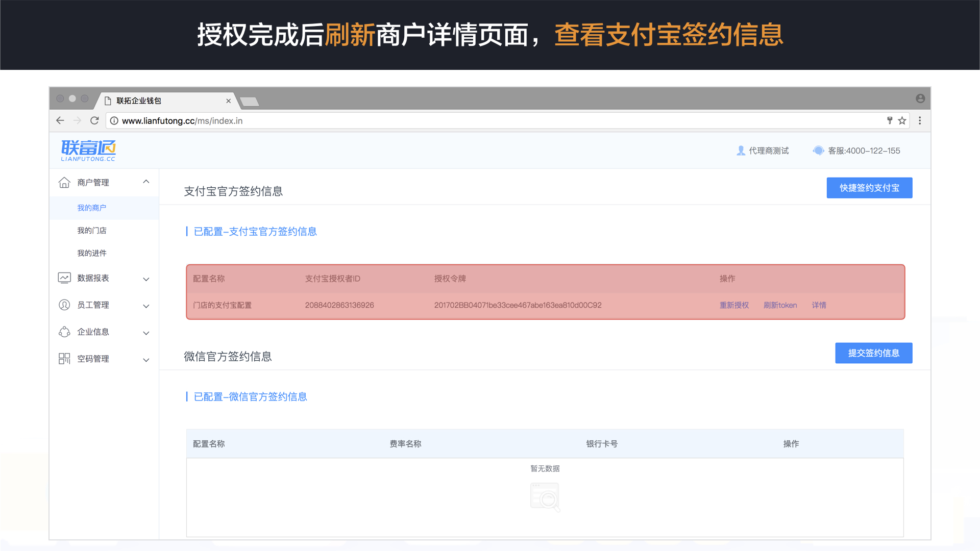Bookmark this page with the star icon
The image size is (980, 551).
click(x=902, y=120)
